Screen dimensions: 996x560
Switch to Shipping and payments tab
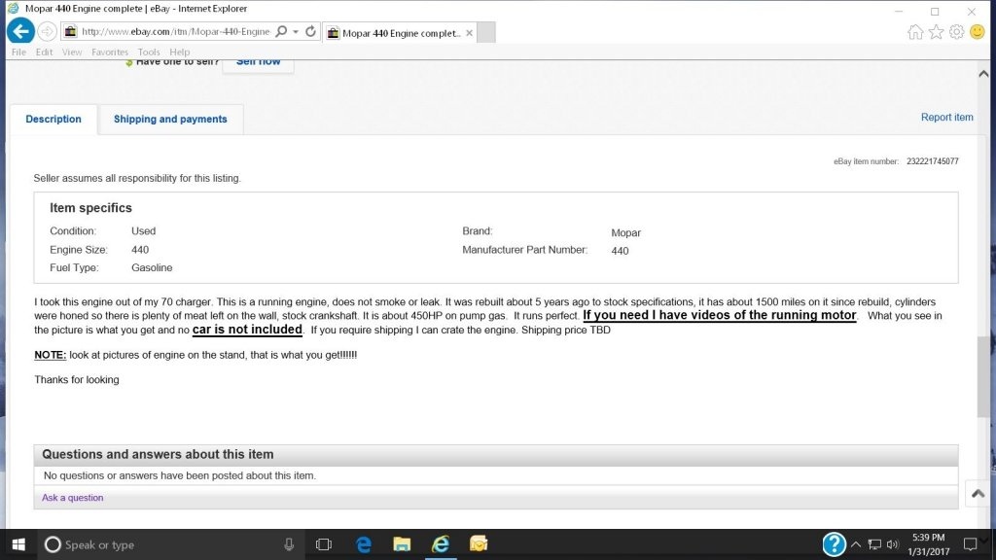click(x=170, y=120)
